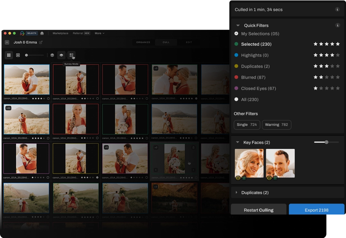Viewport: 346px width, 238px height.
Task: Switch to the ORGANIZE tab
Action: click(143, 42)
